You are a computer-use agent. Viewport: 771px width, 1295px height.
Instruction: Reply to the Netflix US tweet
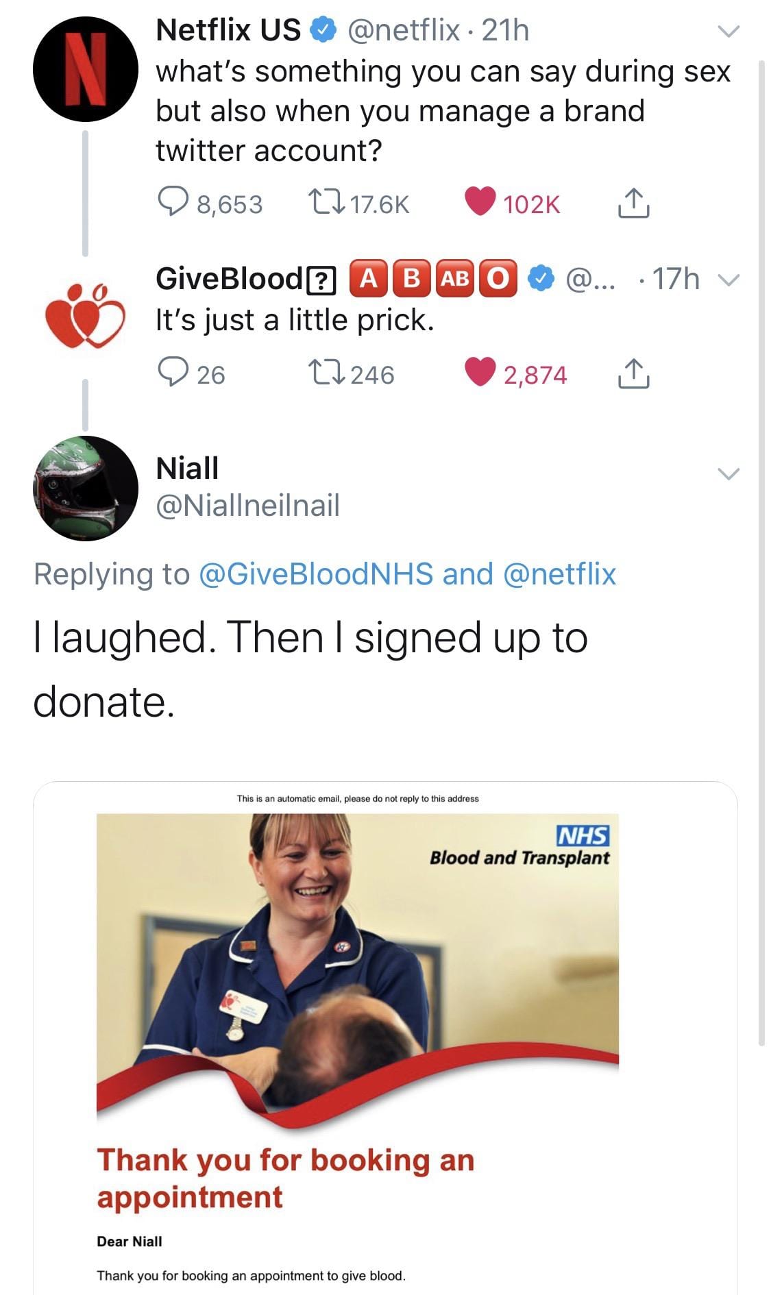coord(169,203)
